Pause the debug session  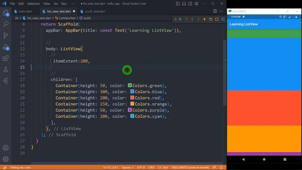(180, 19)
